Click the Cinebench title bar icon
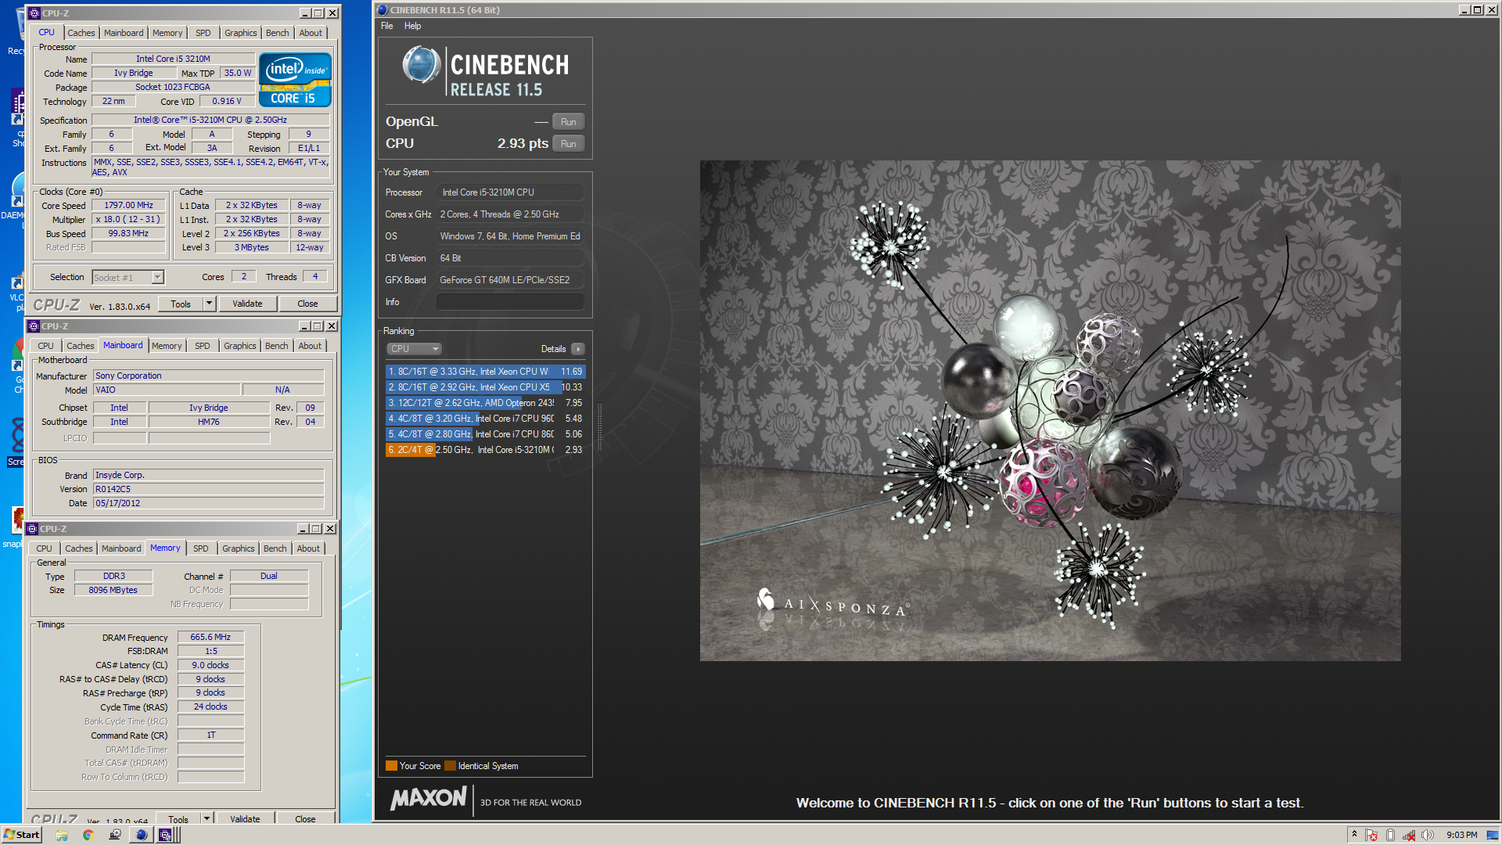1502x845 pixels. [383, 10]
